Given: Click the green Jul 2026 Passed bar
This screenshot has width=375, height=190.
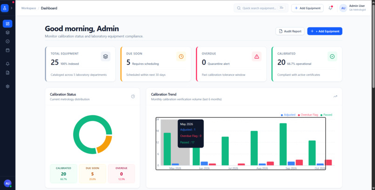Looking at the screenshot, I should point(225,151).
